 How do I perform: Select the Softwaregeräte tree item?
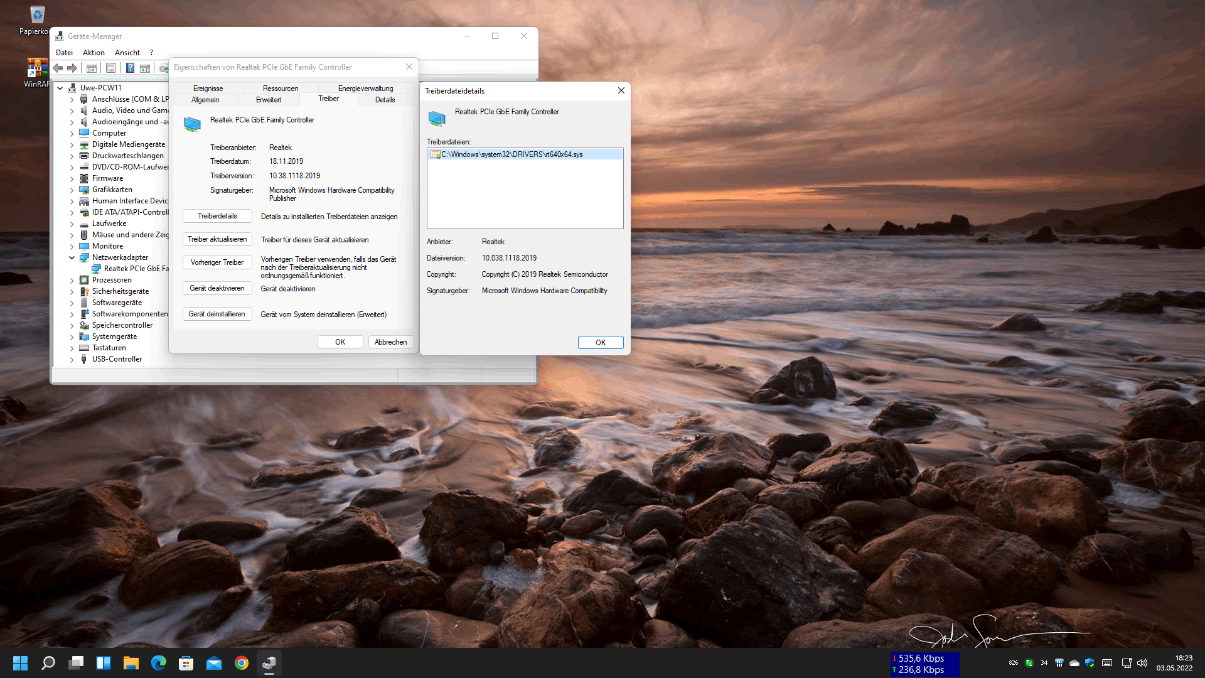point(117,303)
